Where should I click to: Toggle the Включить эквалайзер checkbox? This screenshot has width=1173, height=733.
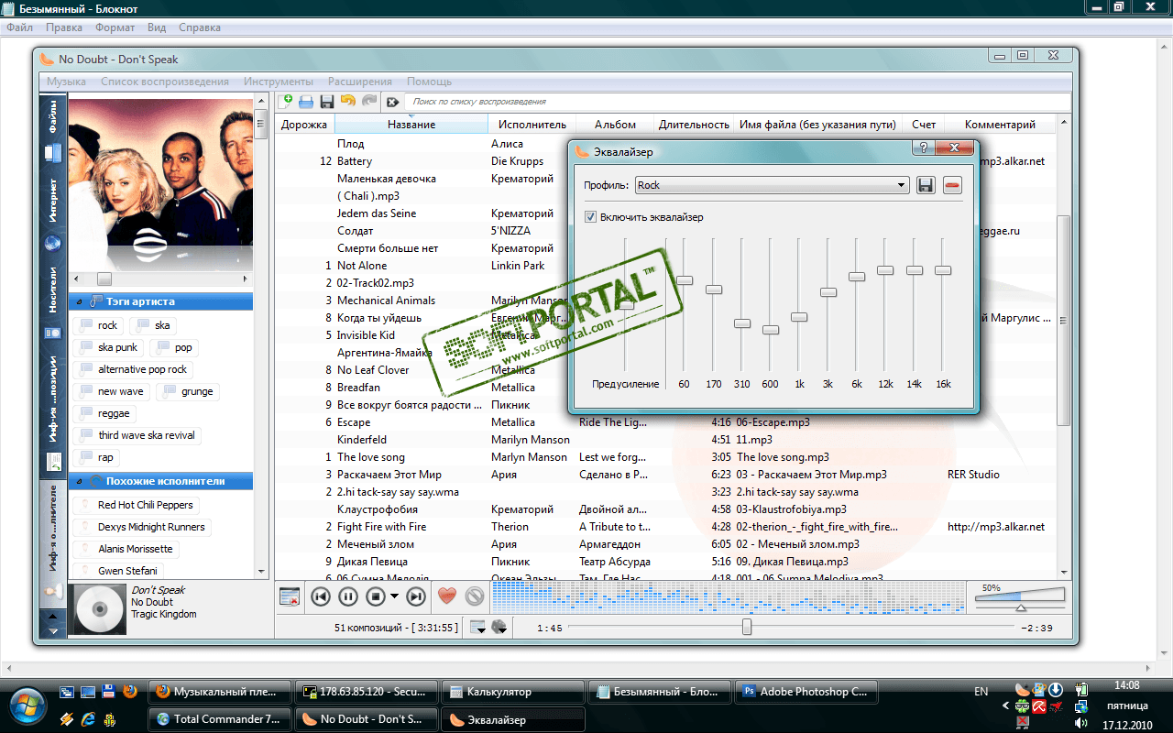point(591,217)
